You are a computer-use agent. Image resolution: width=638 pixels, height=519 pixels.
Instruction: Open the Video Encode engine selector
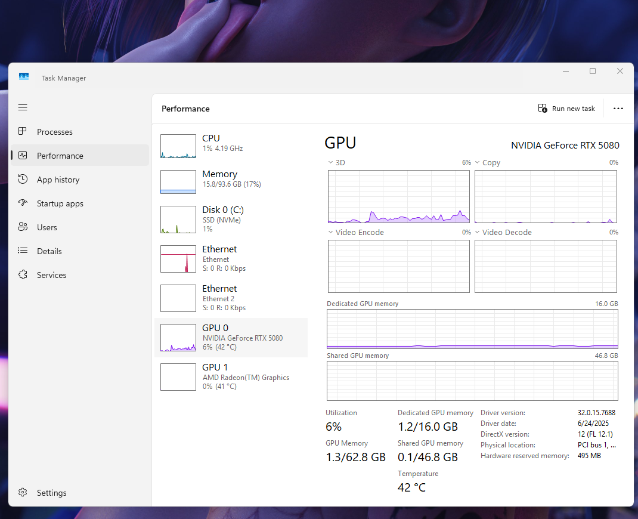click(331, 232)
